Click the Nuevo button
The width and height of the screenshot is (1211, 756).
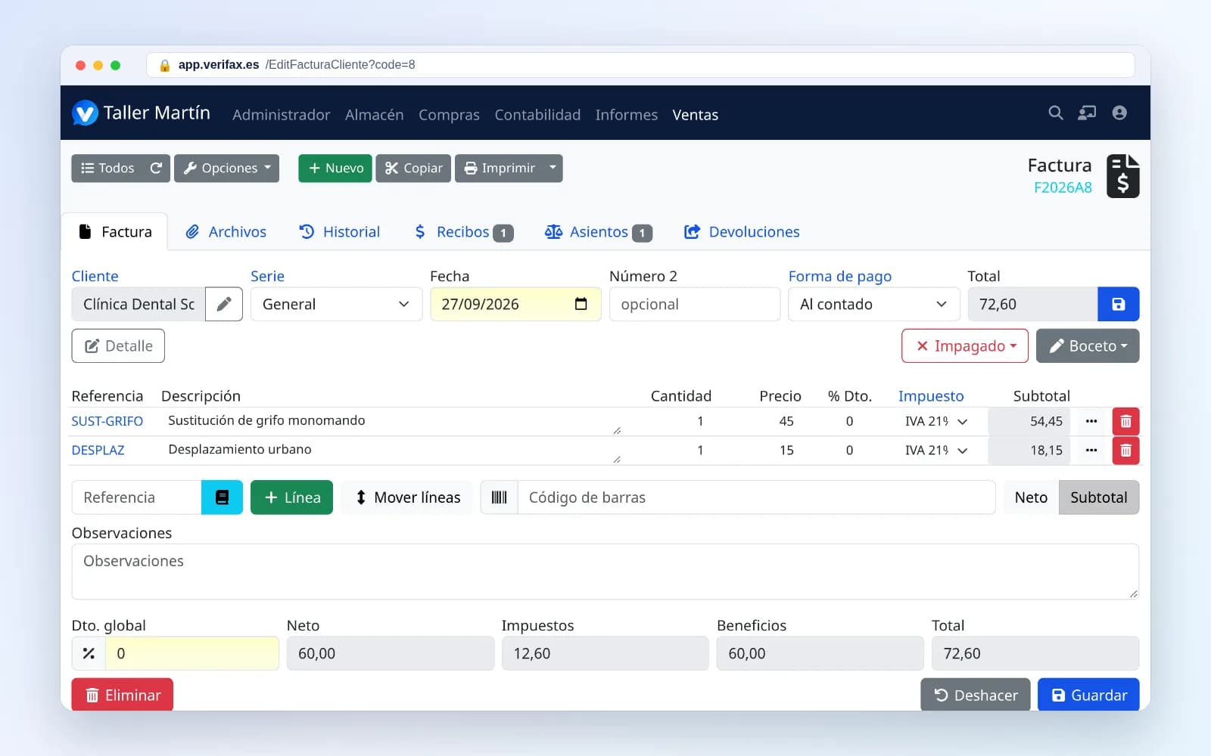(x=335, y=168)
